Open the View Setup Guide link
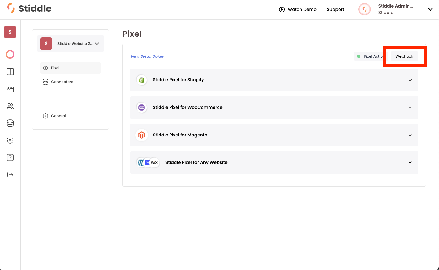The image size is (439, 270). 147,56
